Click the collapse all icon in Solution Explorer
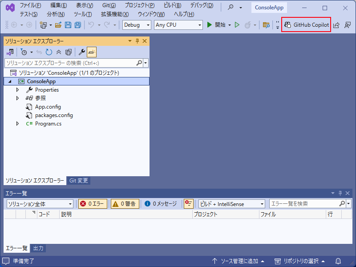The image size is (356, 267). click(x=59, y=52)
